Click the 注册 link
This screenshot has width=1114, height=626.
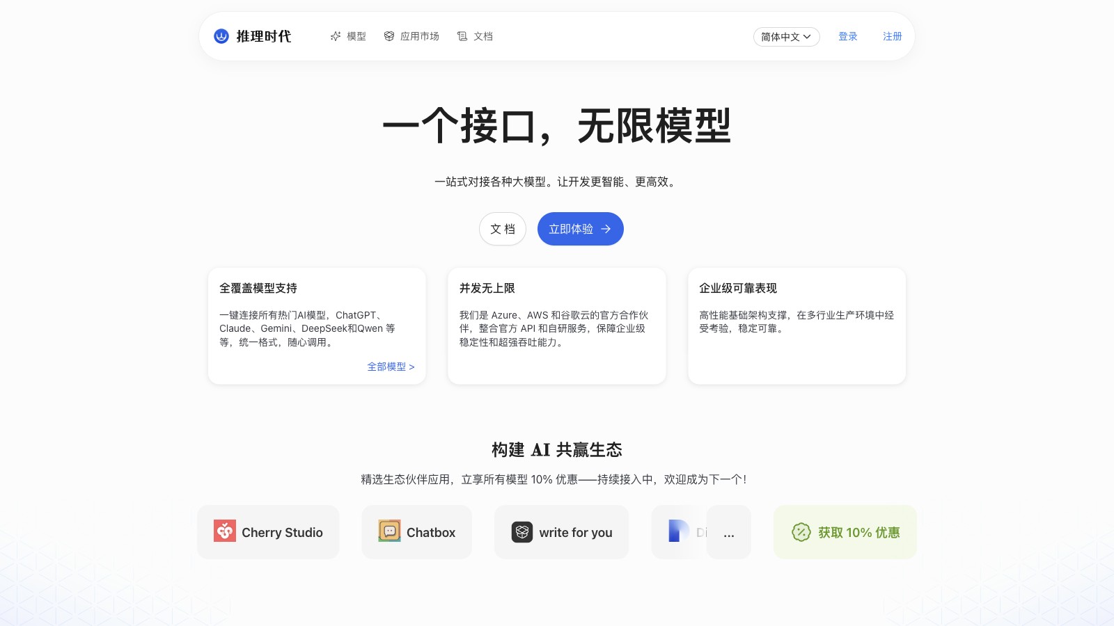(892, 36)
